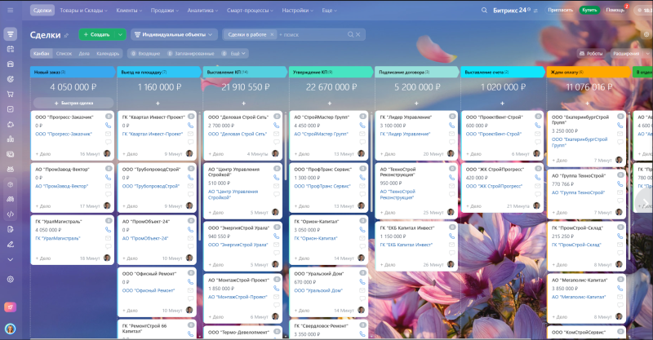Expand Аналитика menu
Screen dimensions: 653x340
(x=202, y=11)
